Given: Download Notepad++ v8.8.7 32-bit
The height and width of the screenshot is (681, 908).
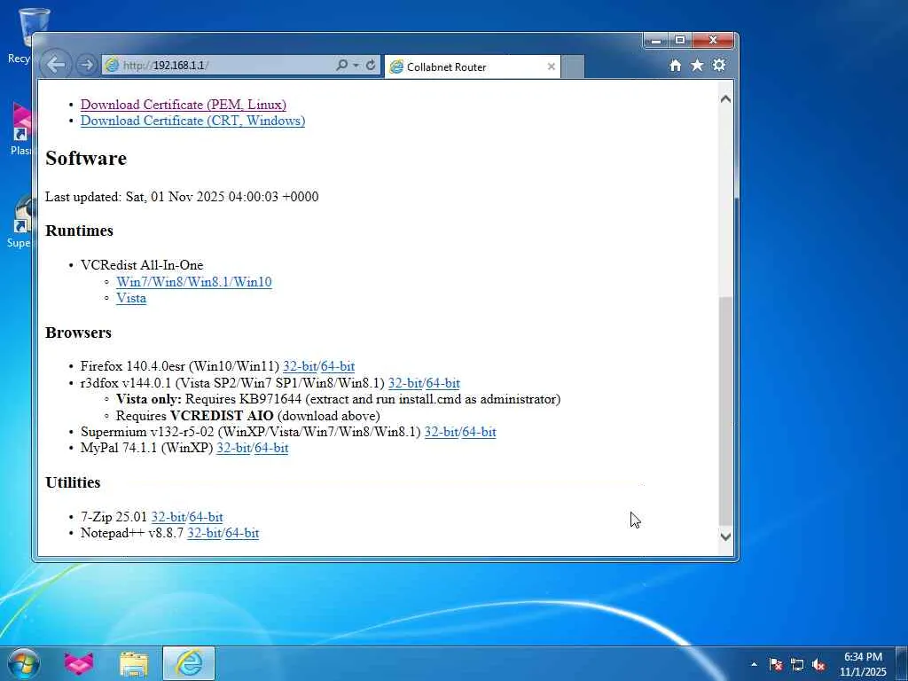Looking at the screenshot, I should tap(204, 533).
